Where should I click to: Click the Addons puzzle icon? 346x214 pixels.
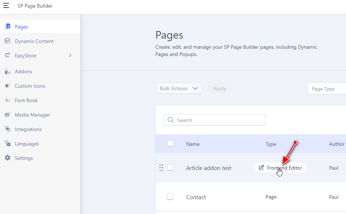(8, 71)
